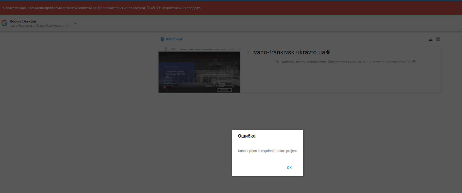Click the Google logo icon
The image size is (462, 193).
[4, 23]
